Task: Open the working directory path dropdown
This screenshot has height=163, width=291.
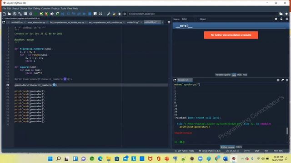Action: (202, 14)
